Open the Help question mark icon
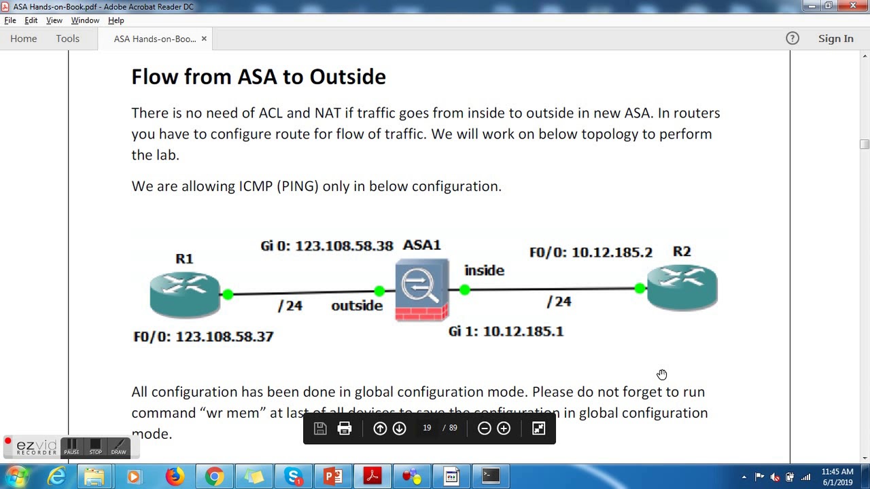 (x=793, y=39)
